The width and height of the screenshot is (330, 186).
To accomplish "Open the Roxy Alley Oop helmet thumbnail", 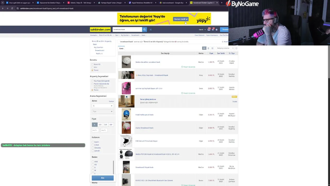I will pos(126,75).
